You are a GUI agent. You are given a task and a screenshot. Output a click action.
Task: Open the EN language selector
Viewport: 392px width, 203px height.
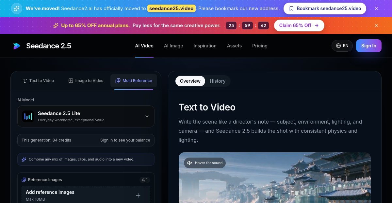(x=342, y=46)
